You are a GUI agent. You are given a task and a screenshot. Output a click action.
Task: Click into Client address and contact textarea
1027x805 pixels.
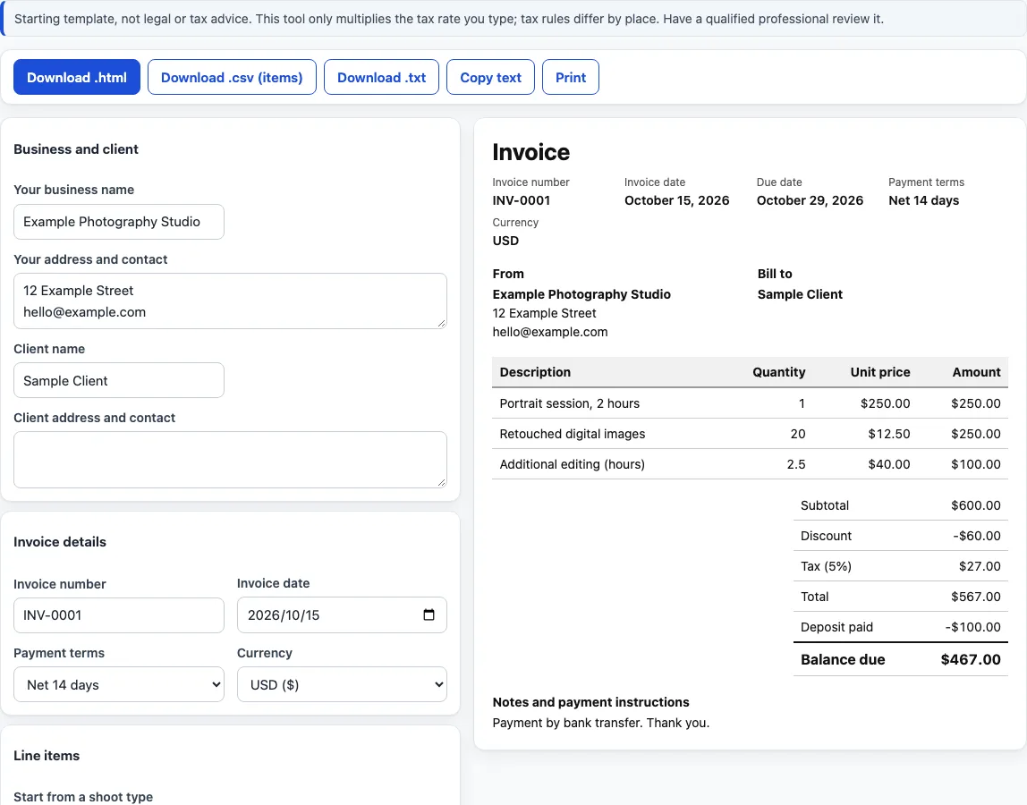pos(230,460)
